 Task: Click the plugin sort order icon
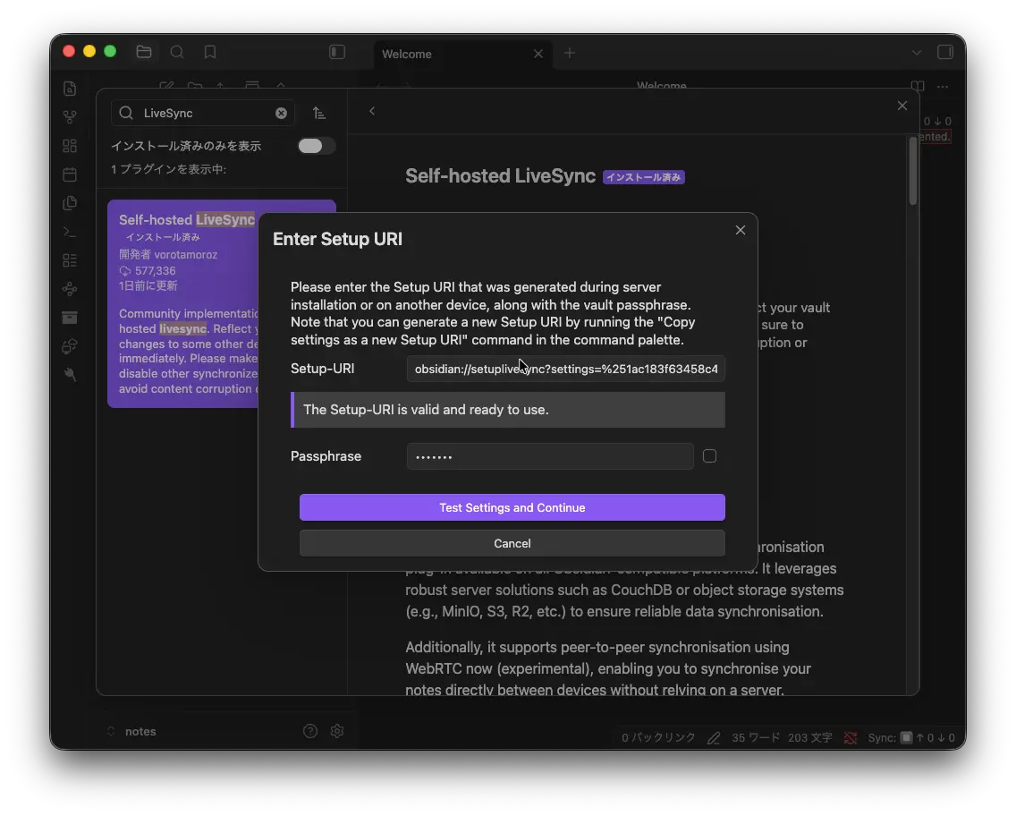coord(318,113)
